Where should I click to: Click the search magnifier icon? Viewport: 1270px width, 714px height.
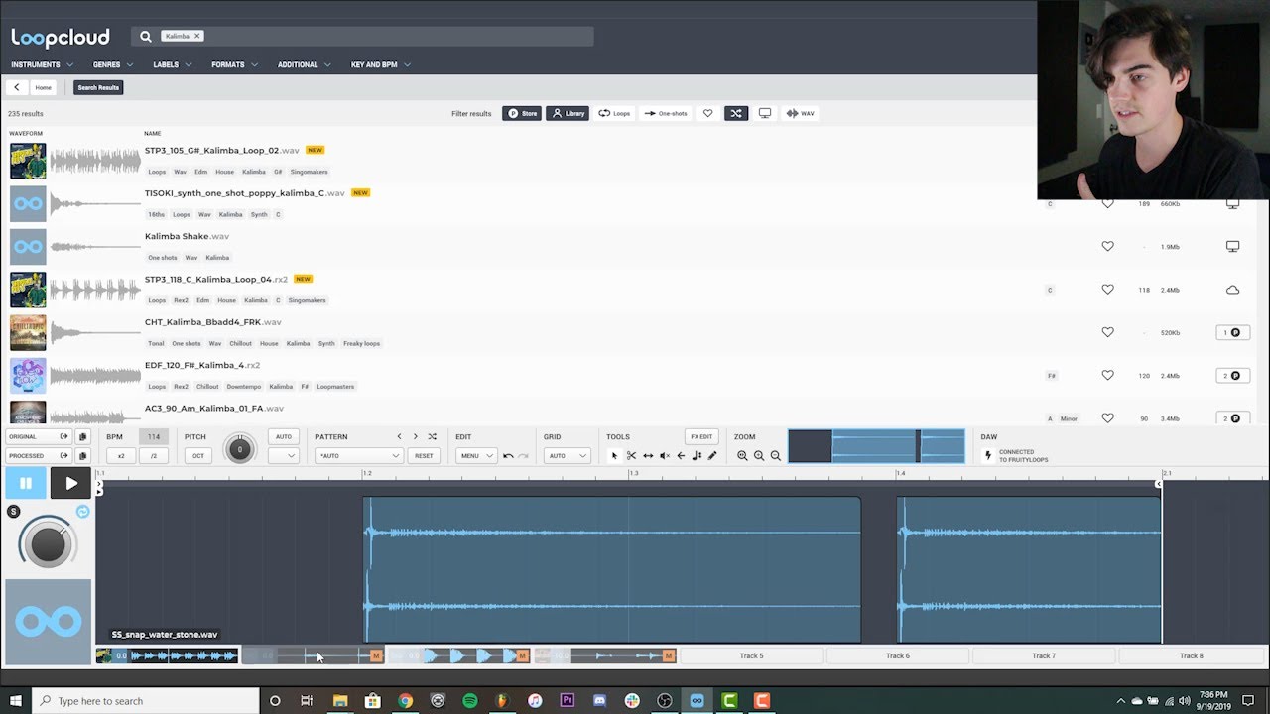(146, 36)
